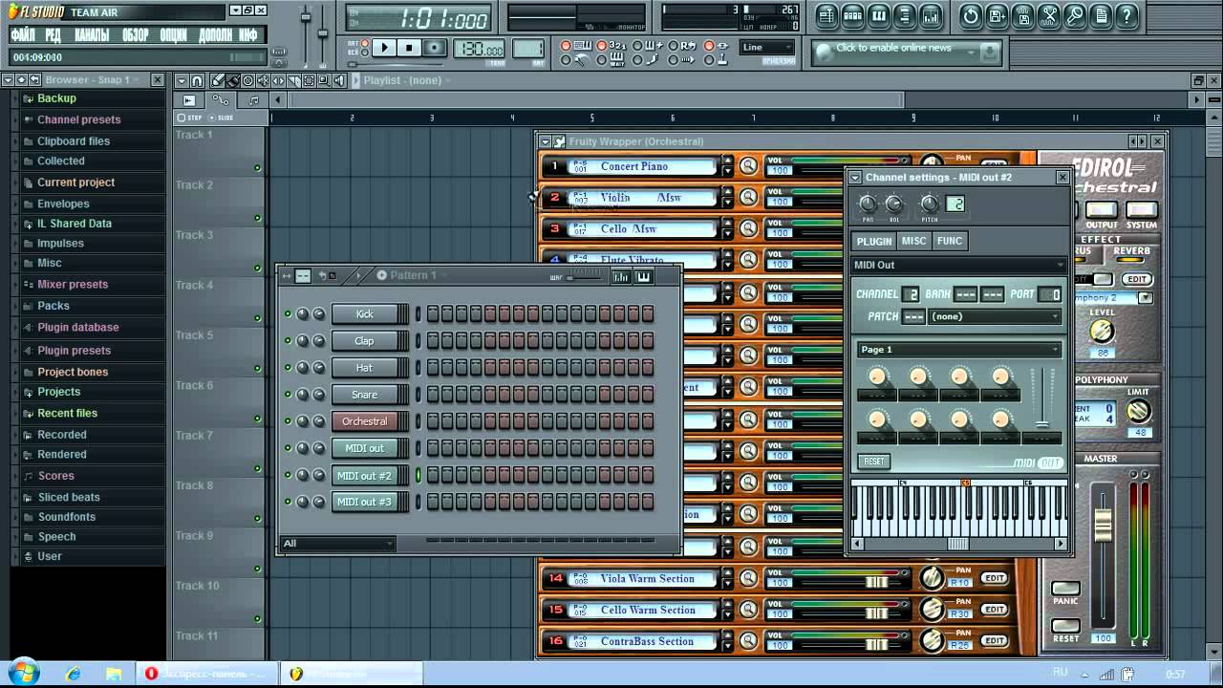
Task: Switch to the FUNC tab in Channel settings
Action: point(950,241)
